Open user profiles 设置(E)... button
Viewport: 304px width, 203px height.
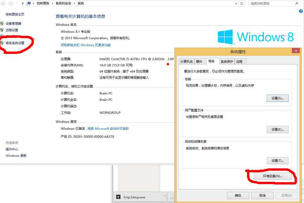coord(278,129)
